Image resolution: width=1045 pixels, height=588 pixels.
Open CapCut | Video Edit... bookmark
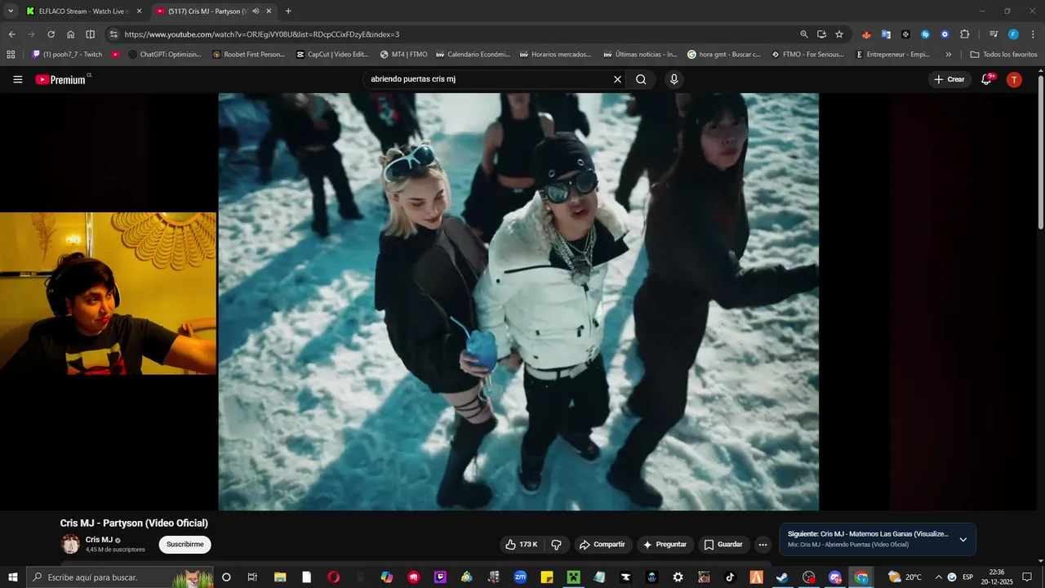(332, 55)
